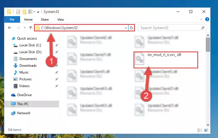Open Videos in Quick access
The image size is (218, 138).
pos(24,86)
